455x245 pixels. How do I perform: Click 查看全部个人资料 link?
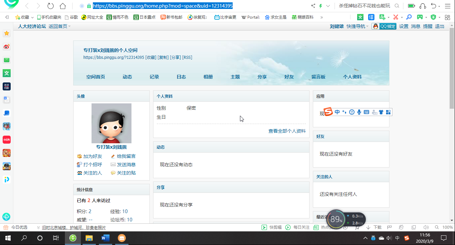click(x=287, y=131)
